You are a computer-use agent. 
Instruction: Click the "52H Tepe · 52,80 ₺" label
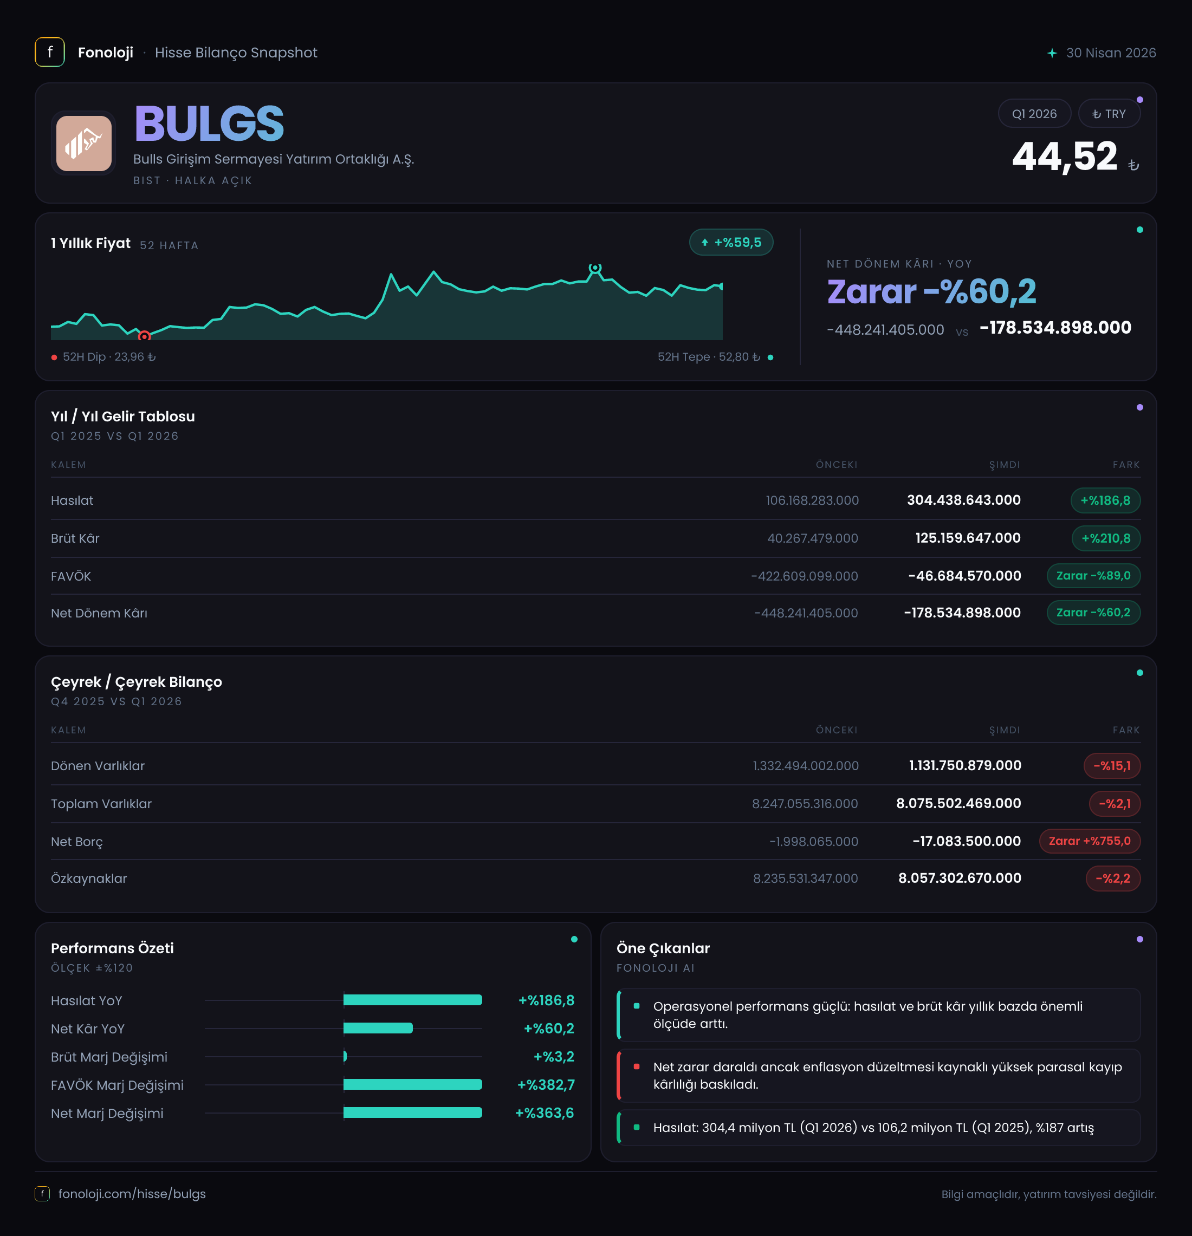709,357
